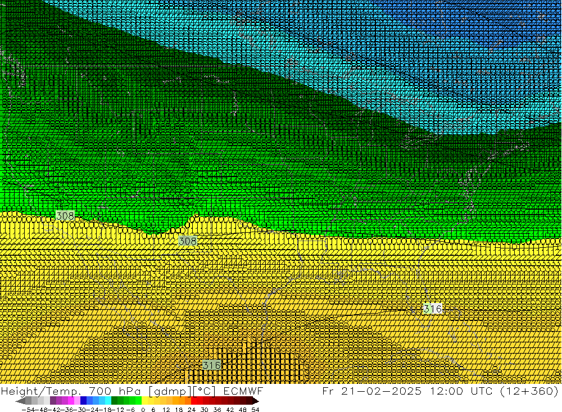The width and height of the screenshot is (562, 412).
Task: Click the '-6' legend value
Action: pos(130,410)
